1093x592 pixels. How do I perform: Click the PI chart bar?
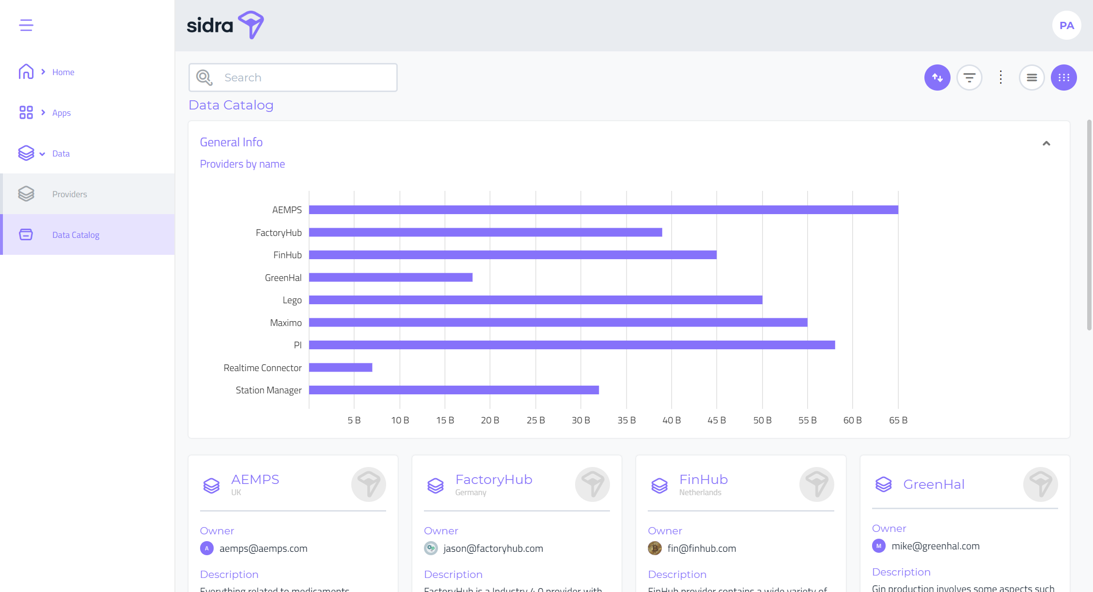coord(572,345)
